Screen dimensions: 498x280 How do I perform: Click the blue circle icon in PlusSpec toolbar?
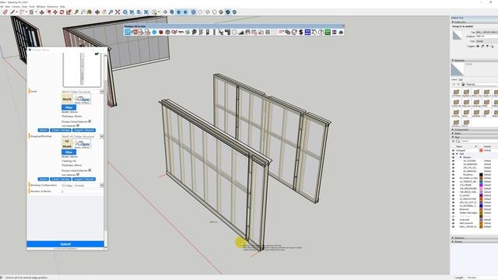(154, 32)
